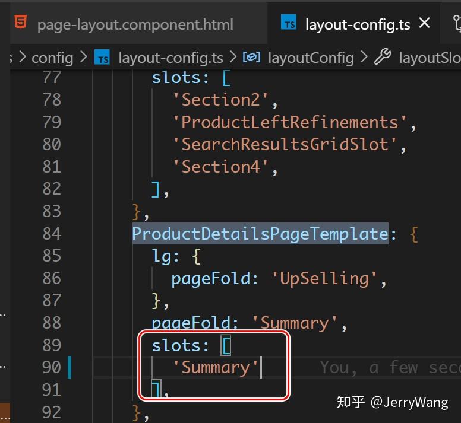Viewport: 461px width, 423px height.
Task: Select the layout-config.ts editor tab
Action: (357, 24)
